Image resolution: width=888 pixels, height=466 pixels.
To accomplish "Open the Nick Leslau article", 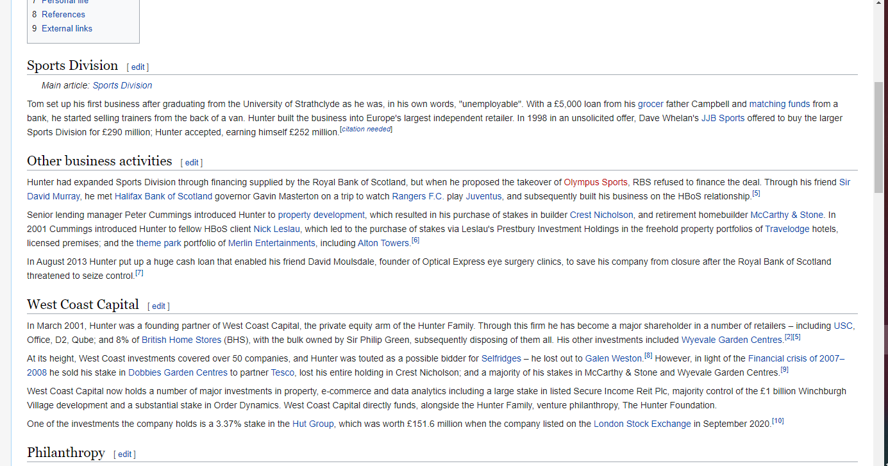I will (276, 229).
